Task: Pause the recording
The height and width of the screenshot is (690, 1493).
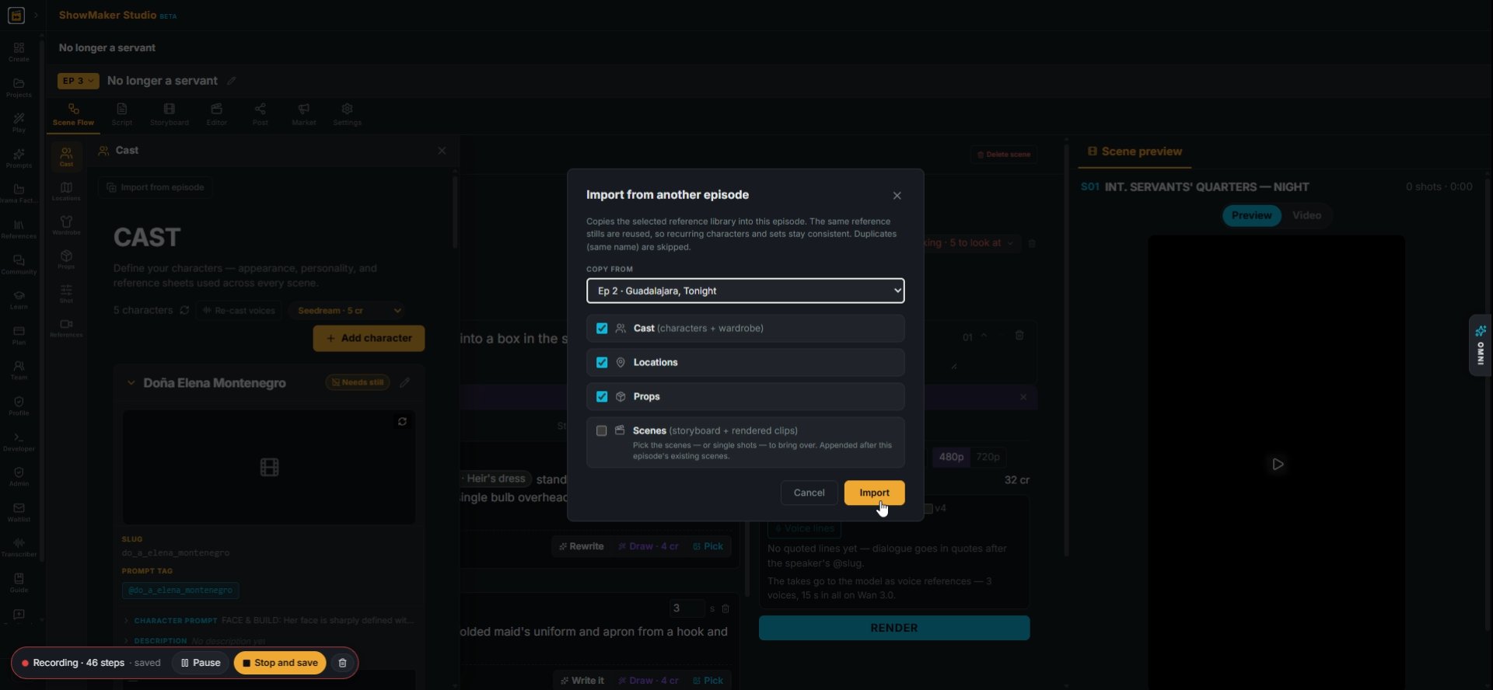Action: [x=201, y=663]
